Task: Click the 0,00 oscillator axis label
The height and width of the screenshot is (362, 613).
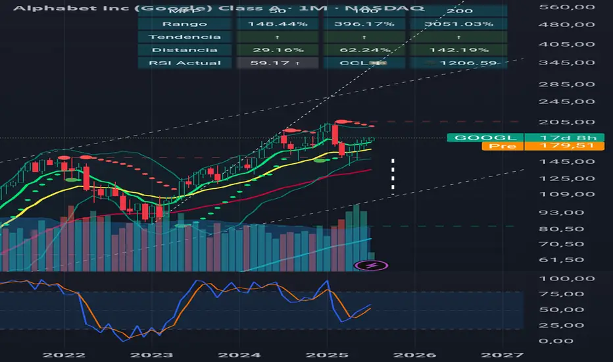Action: 556,341
